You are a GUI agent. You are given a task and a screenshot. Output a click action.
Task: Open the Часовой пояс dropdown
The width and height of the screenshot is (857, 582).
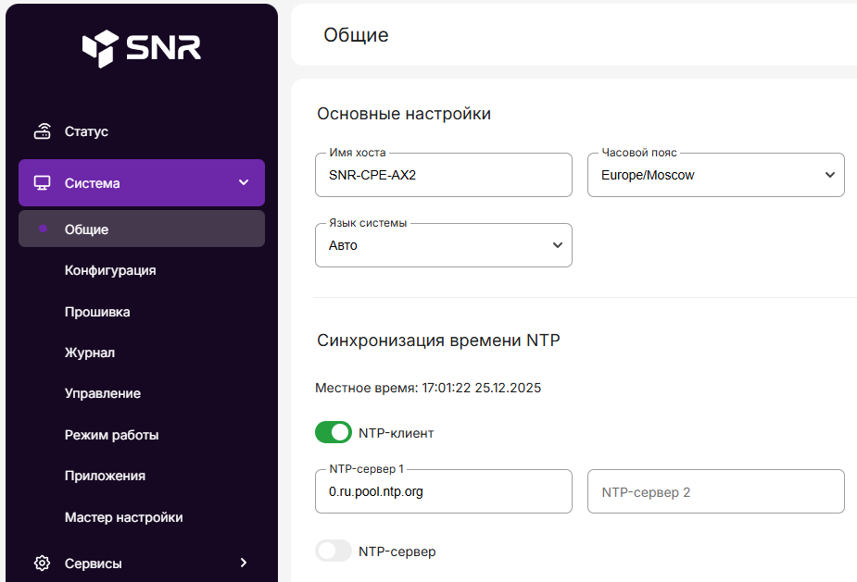coord(715,175)
